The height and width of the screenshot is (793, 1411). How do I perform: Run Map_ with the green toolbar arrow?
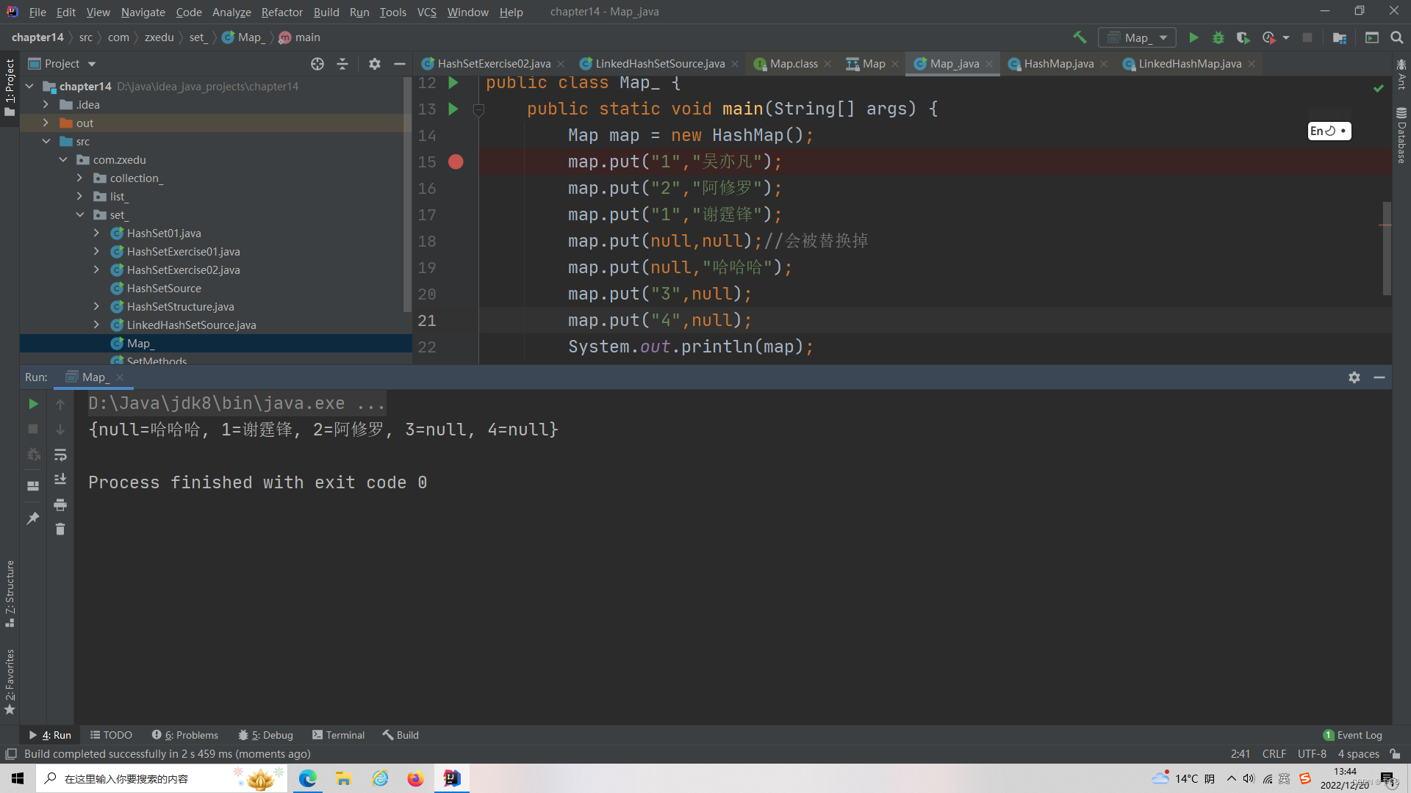pos(1193,37)
